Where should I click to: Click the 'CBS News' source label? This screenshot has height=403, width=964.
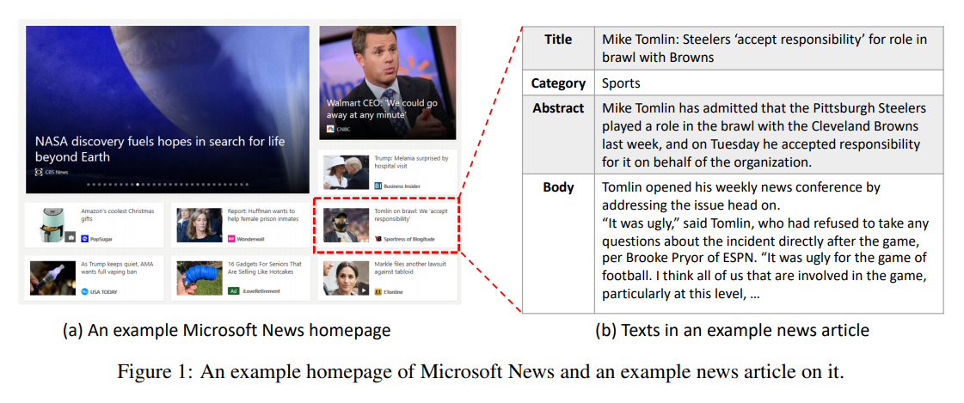[57, 173]
